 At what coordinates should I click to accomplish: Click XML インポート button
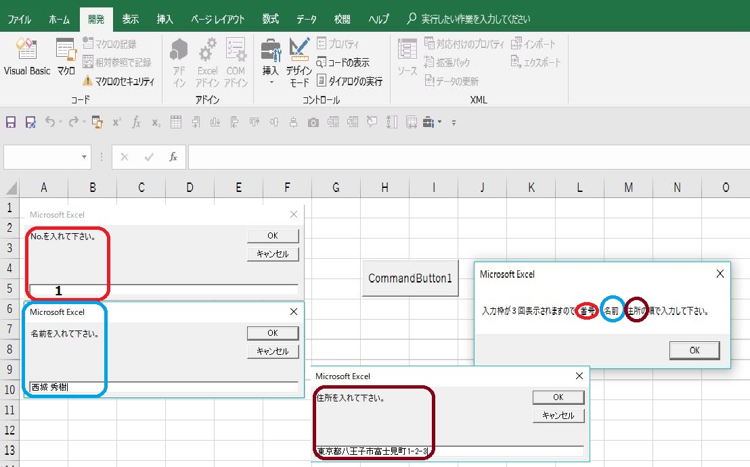533,44
